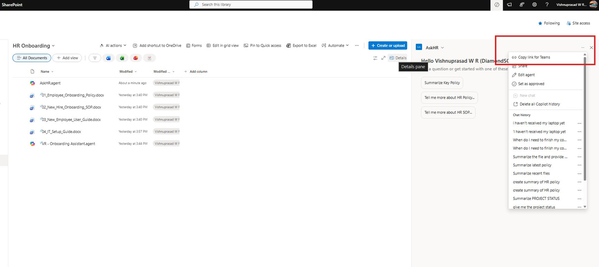The image size is (599, 267).
Task: Filter by Word documents pill
Action: tap(108, 58)
